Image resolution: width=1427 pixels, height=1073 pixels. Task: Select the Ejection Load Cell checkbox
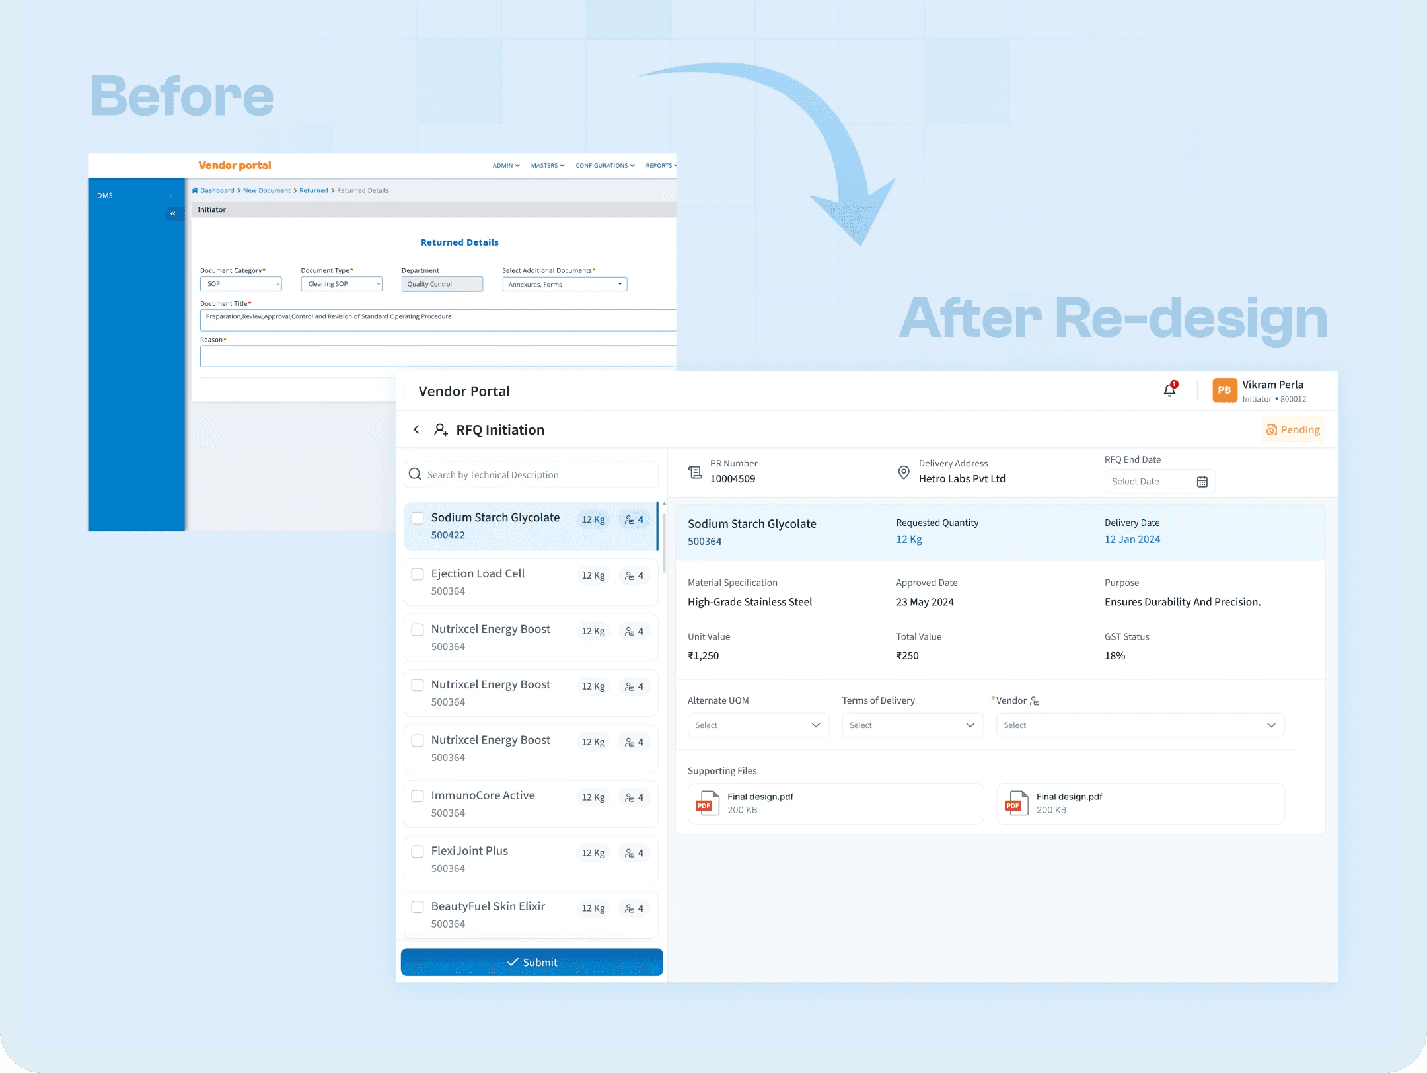pos(417,574)
